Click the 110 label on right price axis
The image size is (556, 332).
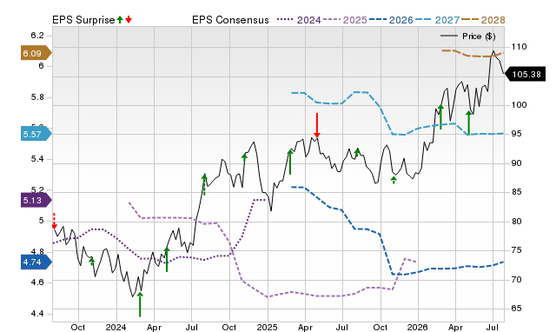point(519,47)
